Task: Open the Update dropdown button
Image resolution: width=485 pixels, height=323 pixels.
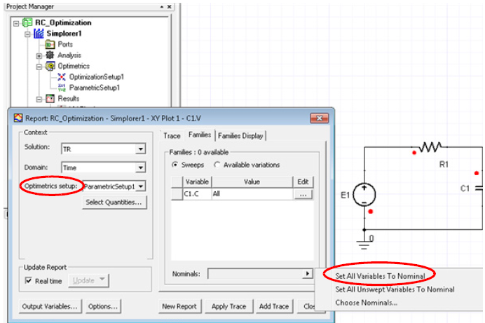Action: pos(88,280)
